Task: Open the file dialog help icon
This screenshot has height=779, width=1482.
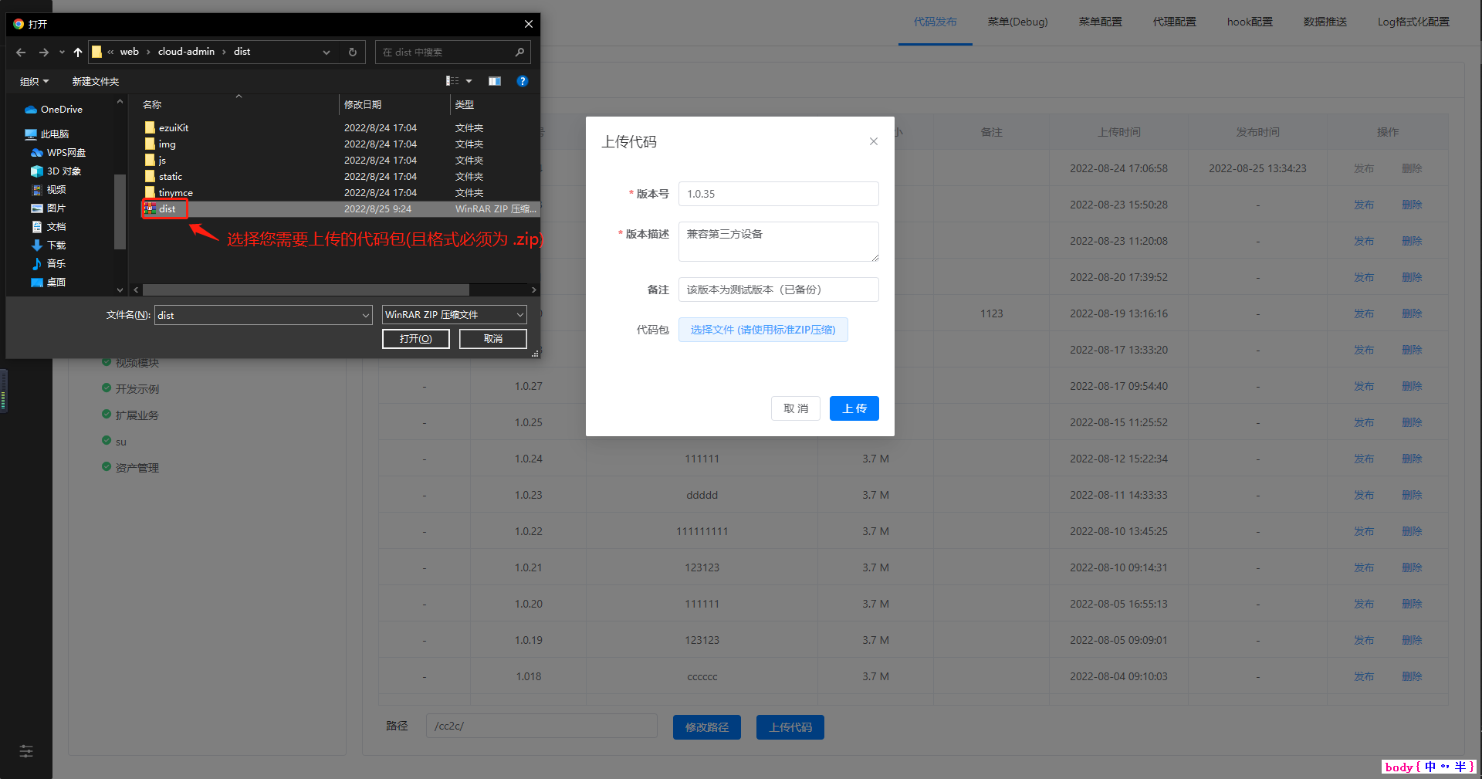Action: (x=523, y=81)
